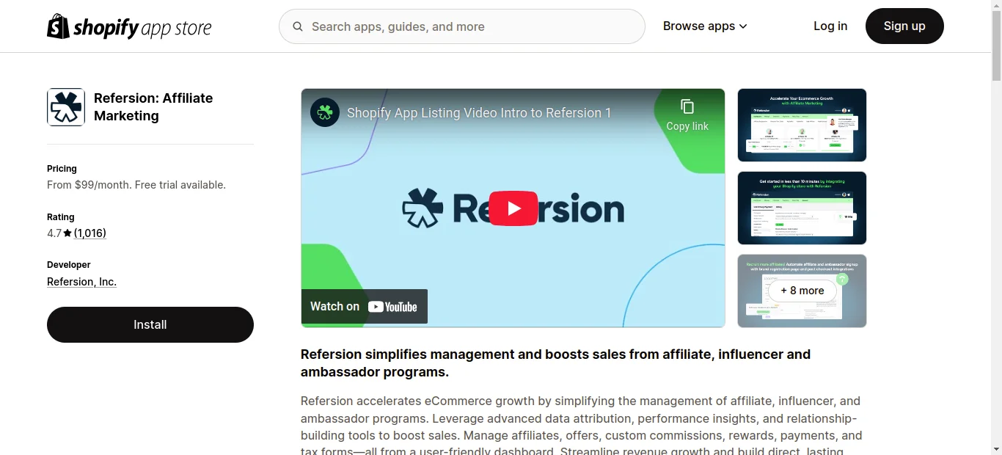Click the Copy link icon on video

point(687,107)
